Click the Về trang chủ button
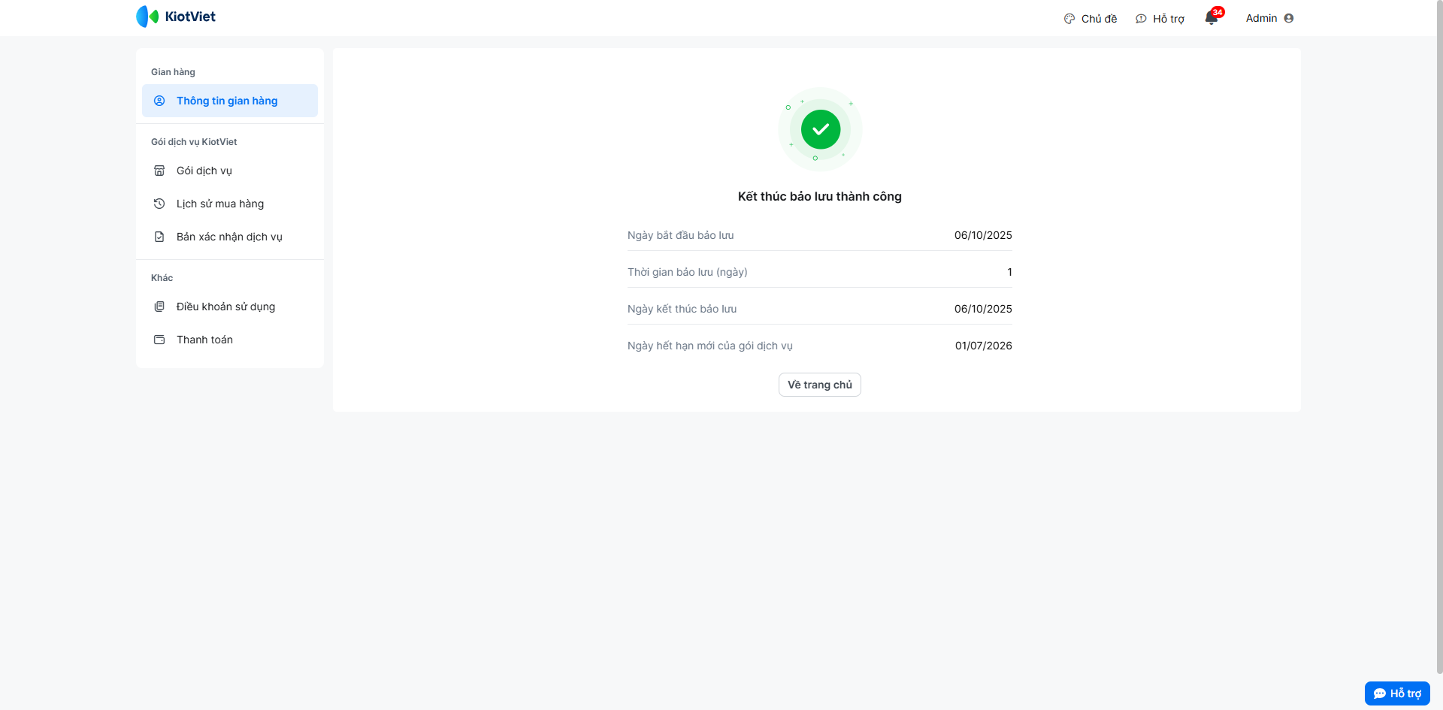 tap(820, 385)
